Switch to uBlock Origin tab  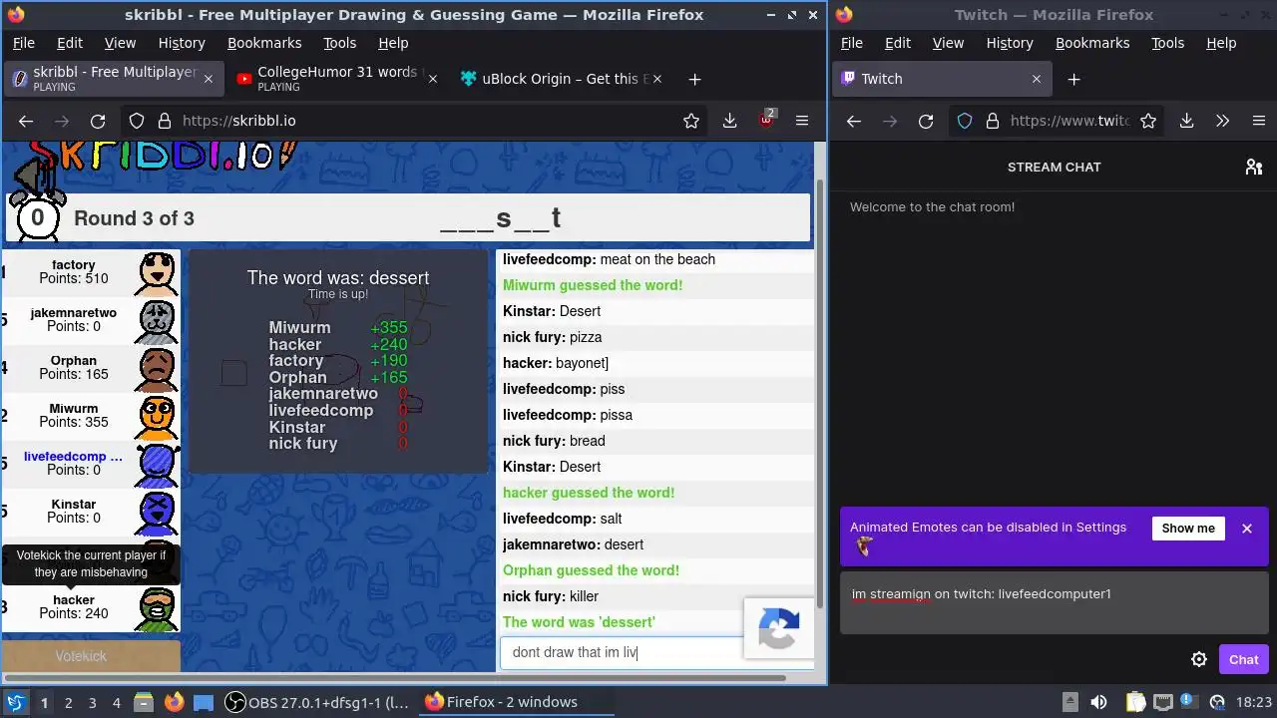(560, 79)
